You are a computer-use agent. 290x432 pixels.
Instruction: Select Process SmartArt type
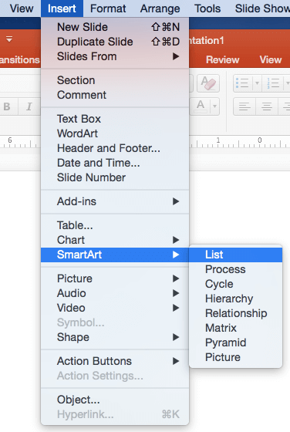click(x=236, y=269)
